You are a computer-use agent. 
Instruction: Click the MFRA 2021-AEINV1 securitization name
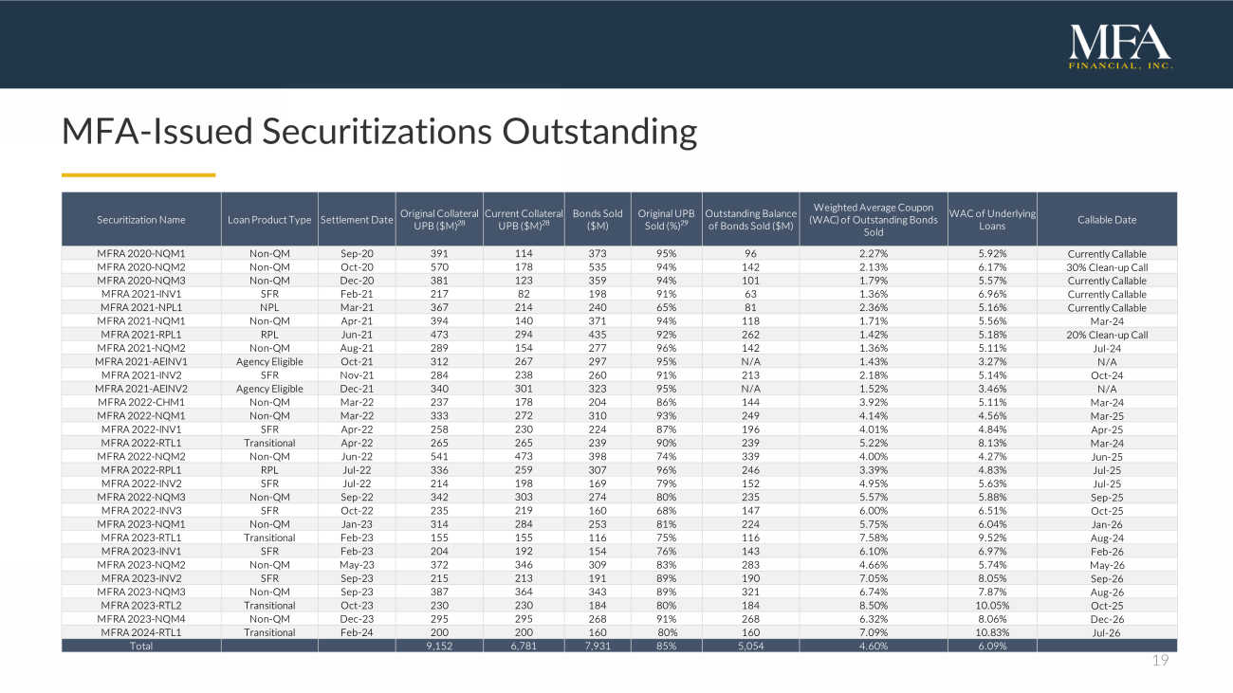click(x=141, y=362)
